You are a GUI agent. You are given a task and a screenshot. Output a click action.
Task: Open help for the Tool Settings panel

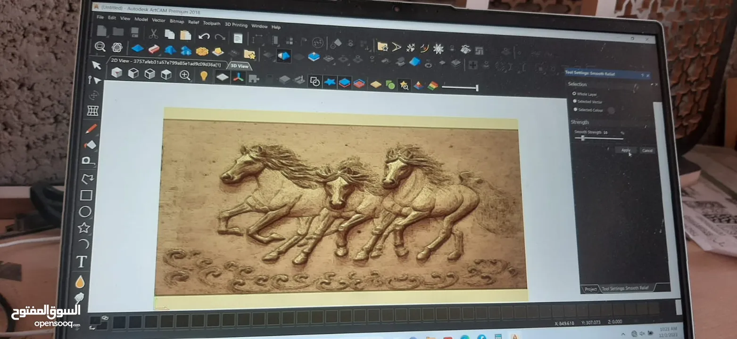[x=642, y=75]
